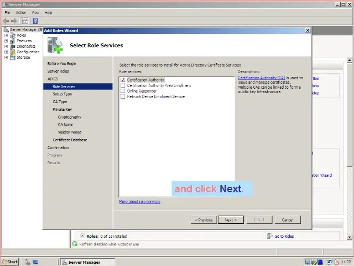Expand the Configuration tree node
The height and width of the screenshot is (266, 354).
(6, 52)
